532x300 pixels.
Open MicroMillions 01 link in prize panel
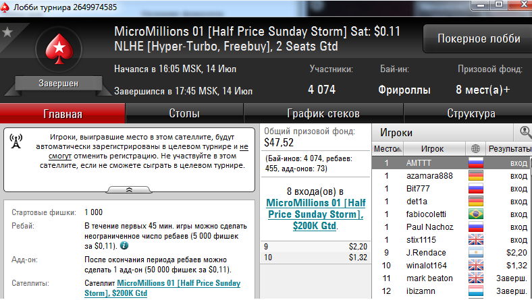point(315,214)
